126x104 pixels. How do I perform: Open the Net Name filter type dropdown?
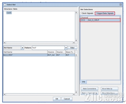click(x=22, y=48)
